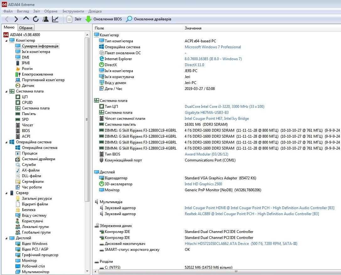The height and width of the screenshot is (275, 341).
Task: Open Hitachi HDS721050CLA662 drive link
Action: (x=241, y=244)
